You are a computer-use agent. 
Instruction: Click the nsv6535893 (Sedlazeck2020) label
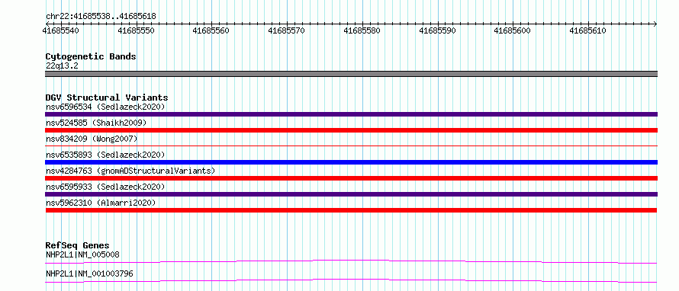[105, 155]
